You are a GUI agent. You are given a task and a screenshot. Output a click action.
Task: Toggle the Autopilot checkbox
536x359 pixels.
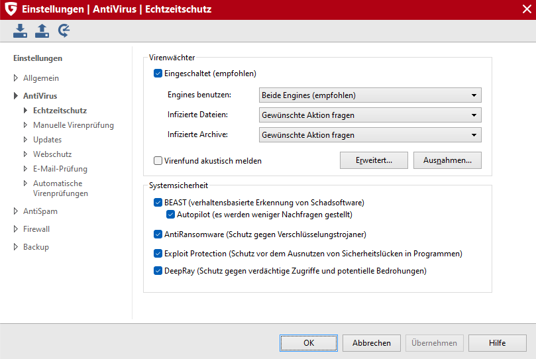[170, 215]
